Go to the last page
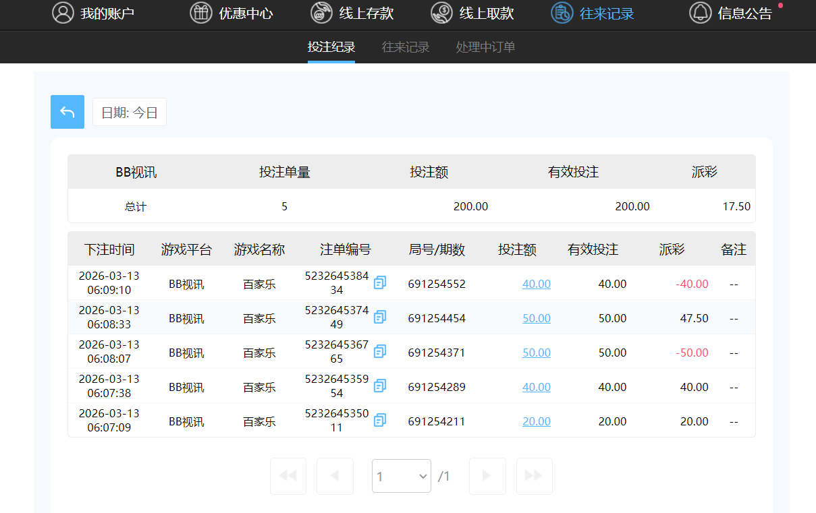Screen dimensions: 816x513 coord(534,476)
